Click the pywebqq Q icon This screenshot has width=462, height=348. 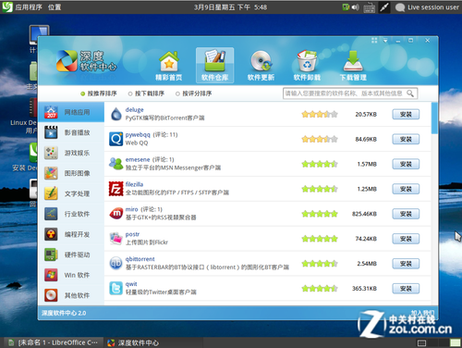pyautogui.click(x=116, y=139)
